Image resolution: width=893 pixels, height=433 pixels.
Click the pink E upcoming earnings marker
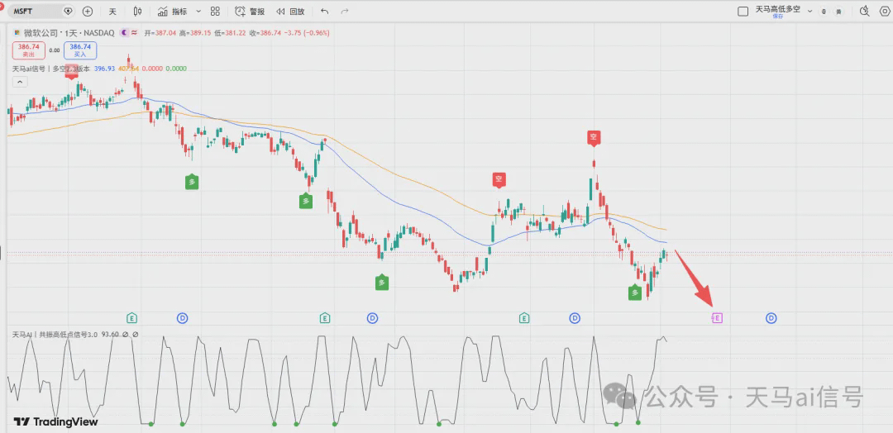coord(717,318)
